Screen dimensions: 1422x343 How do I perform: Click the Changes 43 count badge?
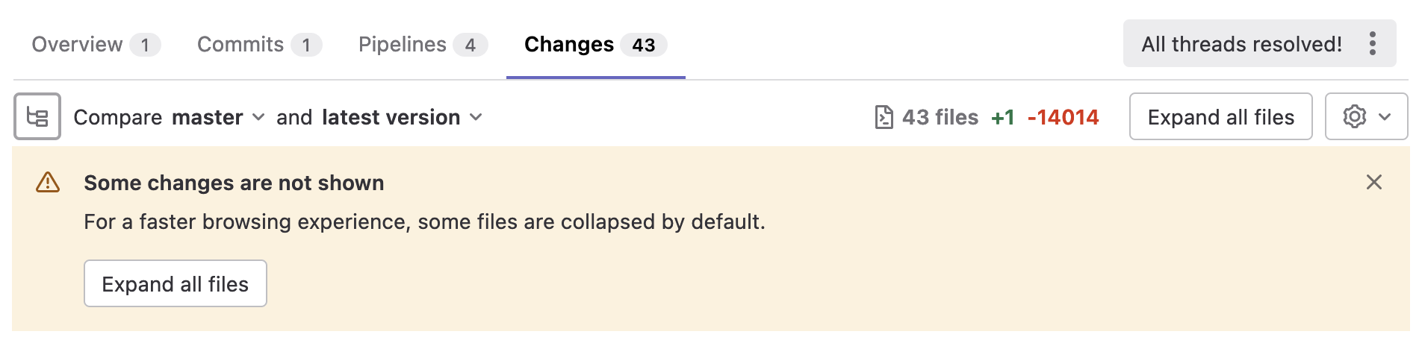coord(643,45)
